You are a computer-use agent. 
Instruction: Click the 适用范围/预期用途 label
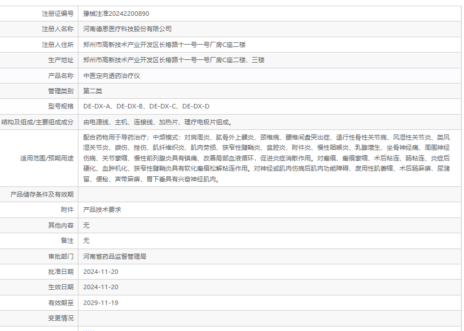(47, 158)
